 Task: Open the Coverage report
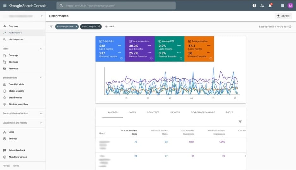point(22,56)
